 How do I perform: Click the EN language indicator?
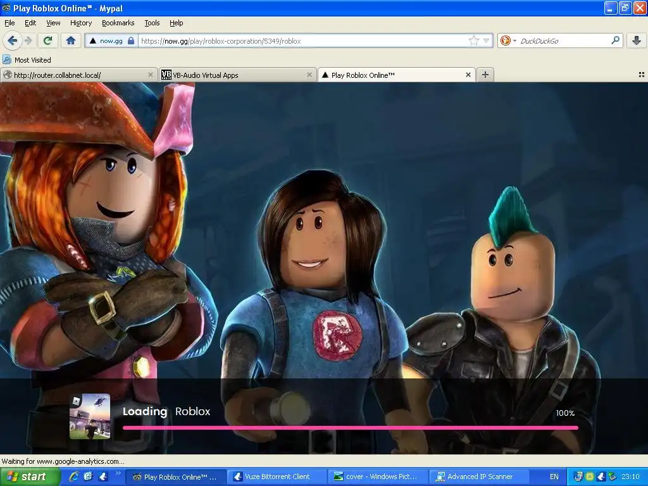pos(554,477)
